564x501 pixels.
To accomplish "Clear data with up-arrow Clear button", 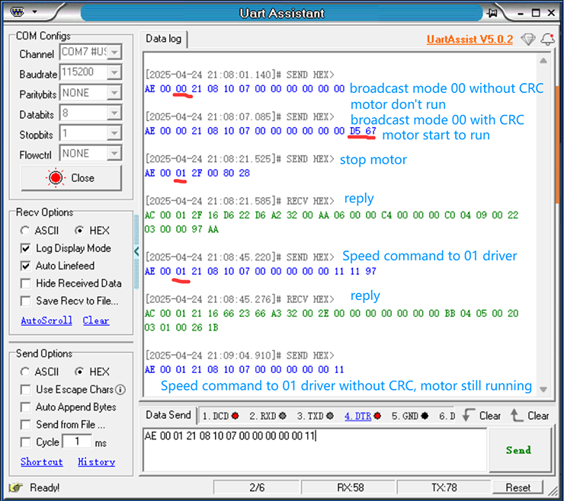I will point(530,416).
